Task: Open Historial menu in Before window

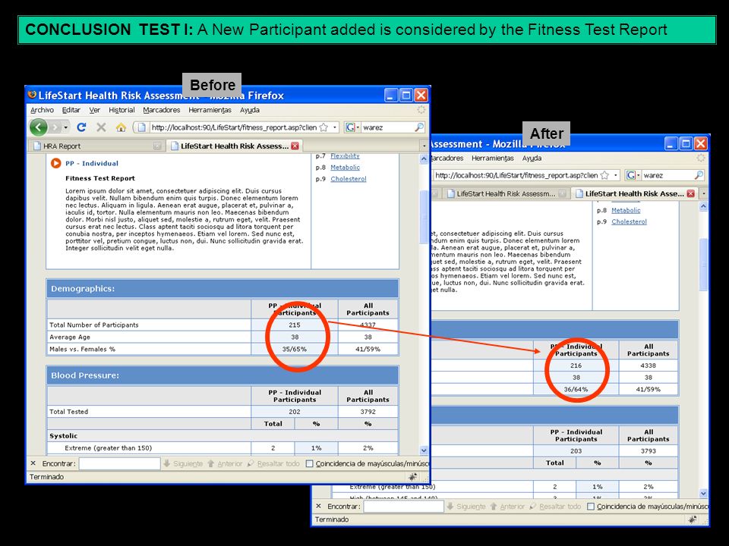Action: 121,110
